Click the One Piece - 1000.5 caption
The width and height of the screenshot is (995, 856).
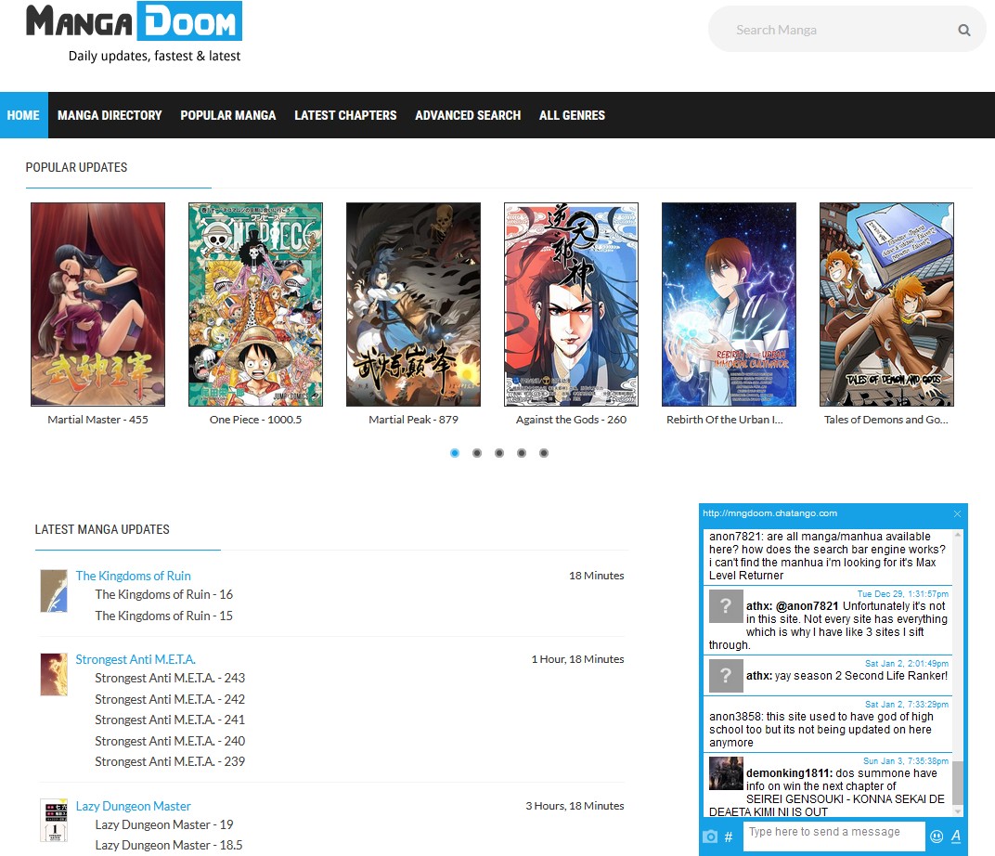tap(256, 420)
